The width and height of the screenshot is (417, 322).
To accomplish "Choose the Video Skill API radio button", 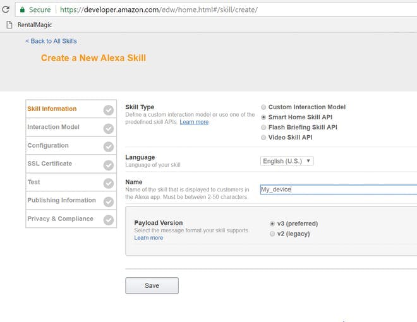I will pos(263,138).
